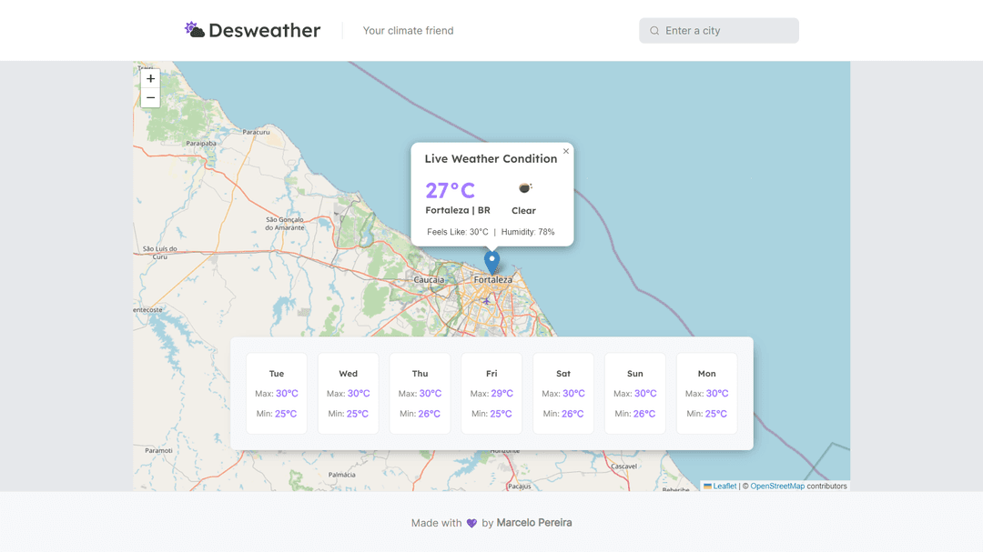Click the purple heart icon in footer
This screenshot has width=983, height=552.
[x=471, y=523]
